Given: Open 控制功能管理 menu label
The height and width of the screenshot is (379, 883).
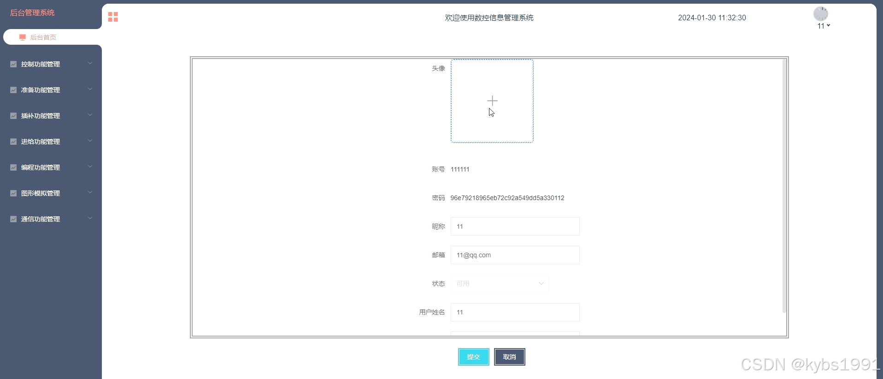Looking at the screenshot, I should tap(41, 64).
